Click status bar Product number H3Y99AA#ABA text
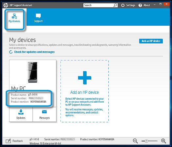The height and width of the screenshot is (147, 172). 97,139
